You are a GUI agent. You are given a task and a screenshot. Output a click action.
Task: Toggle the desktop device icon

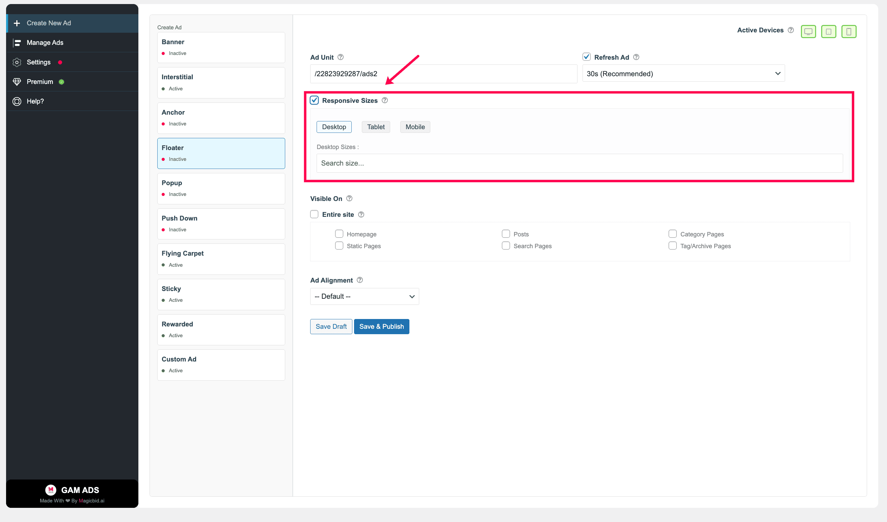(808, 31)
